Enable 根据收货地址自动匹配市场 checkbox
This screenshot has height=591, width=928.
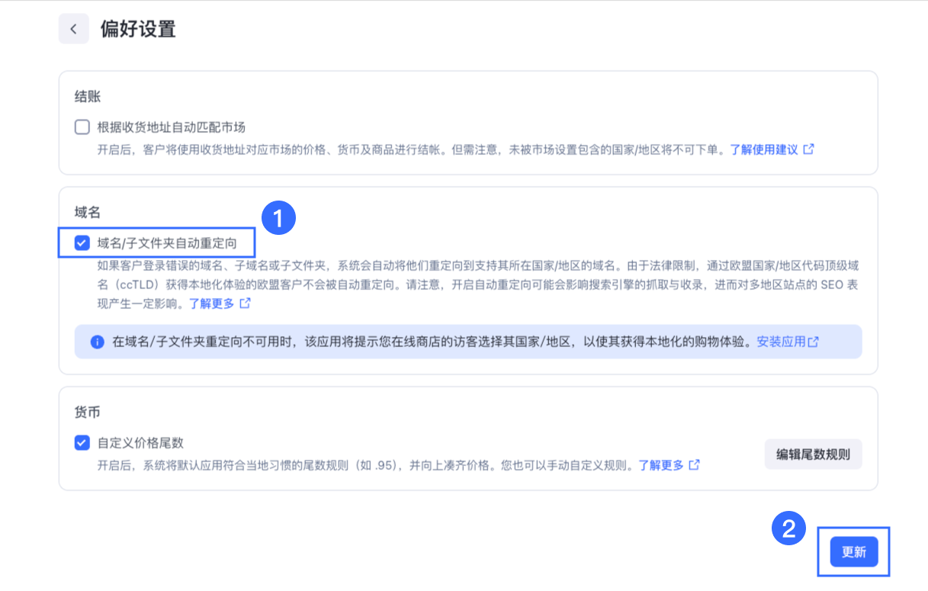(x=82, y=127)
